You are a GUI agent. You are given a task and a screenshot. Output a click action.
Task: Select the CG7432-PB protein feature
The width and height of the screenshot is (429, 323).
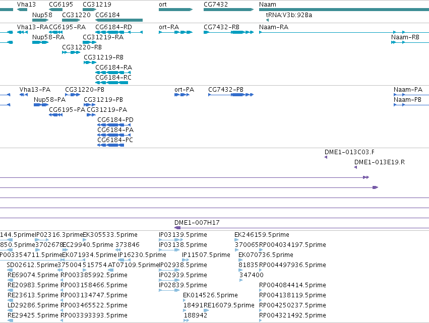click(231, 95)
